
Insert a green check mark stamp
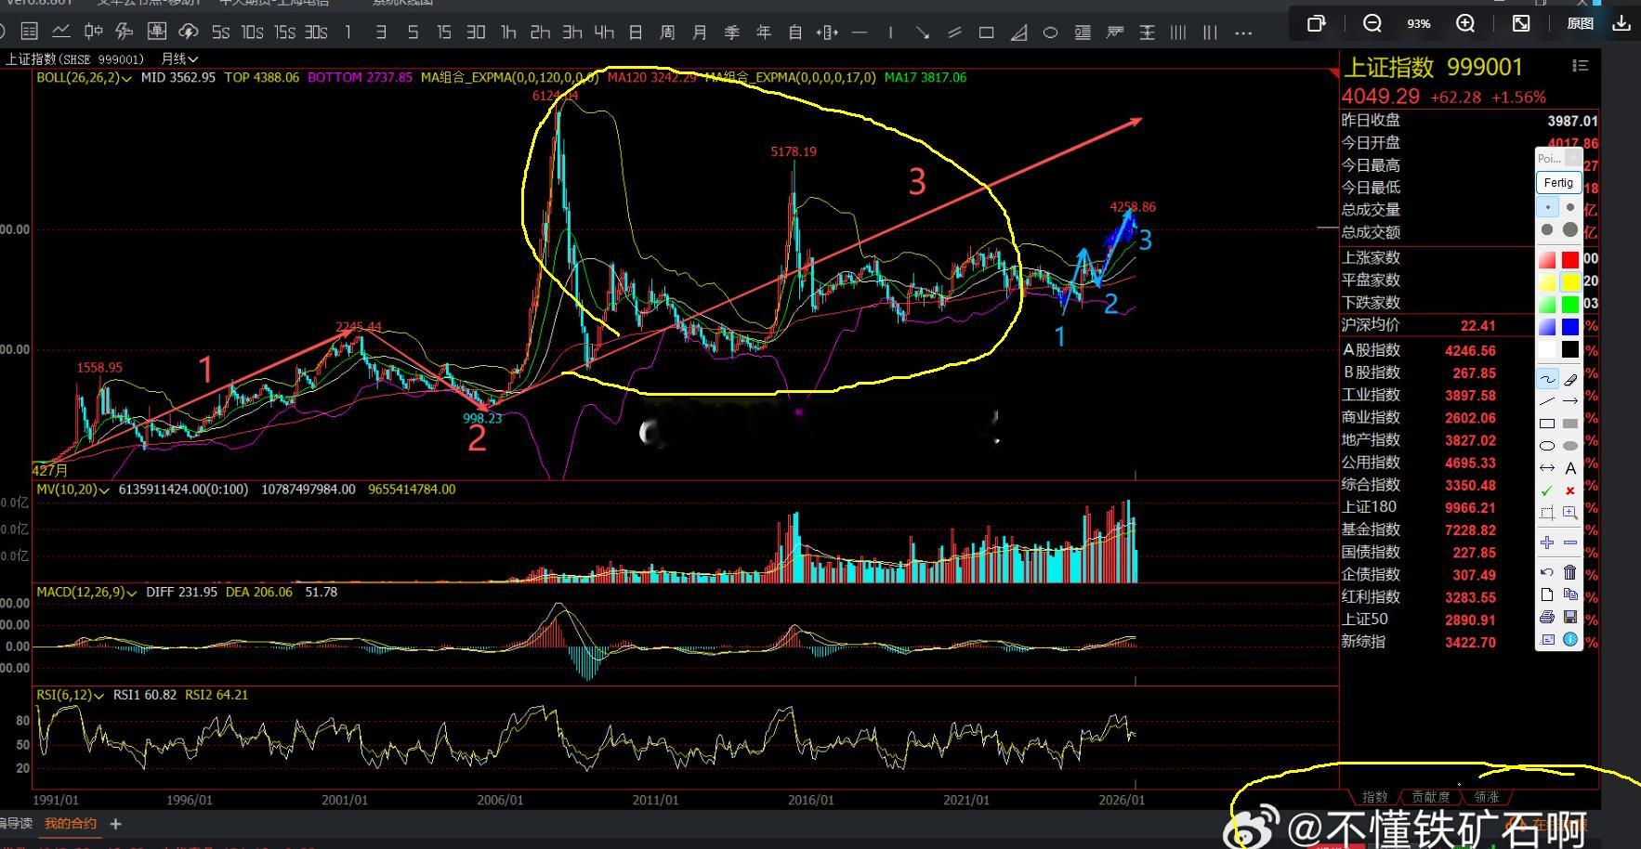1547,490
